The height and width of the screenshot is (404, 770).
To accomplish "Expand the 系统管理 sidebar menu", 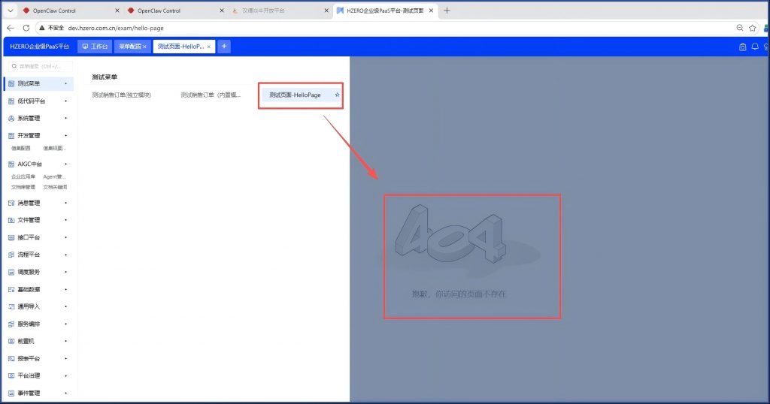I will [33, 118].
